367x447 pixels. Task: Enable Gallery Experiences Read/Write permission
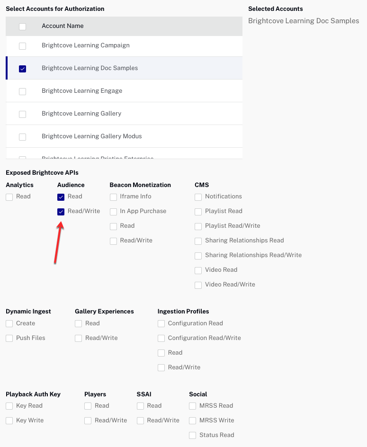click(78, 339)
